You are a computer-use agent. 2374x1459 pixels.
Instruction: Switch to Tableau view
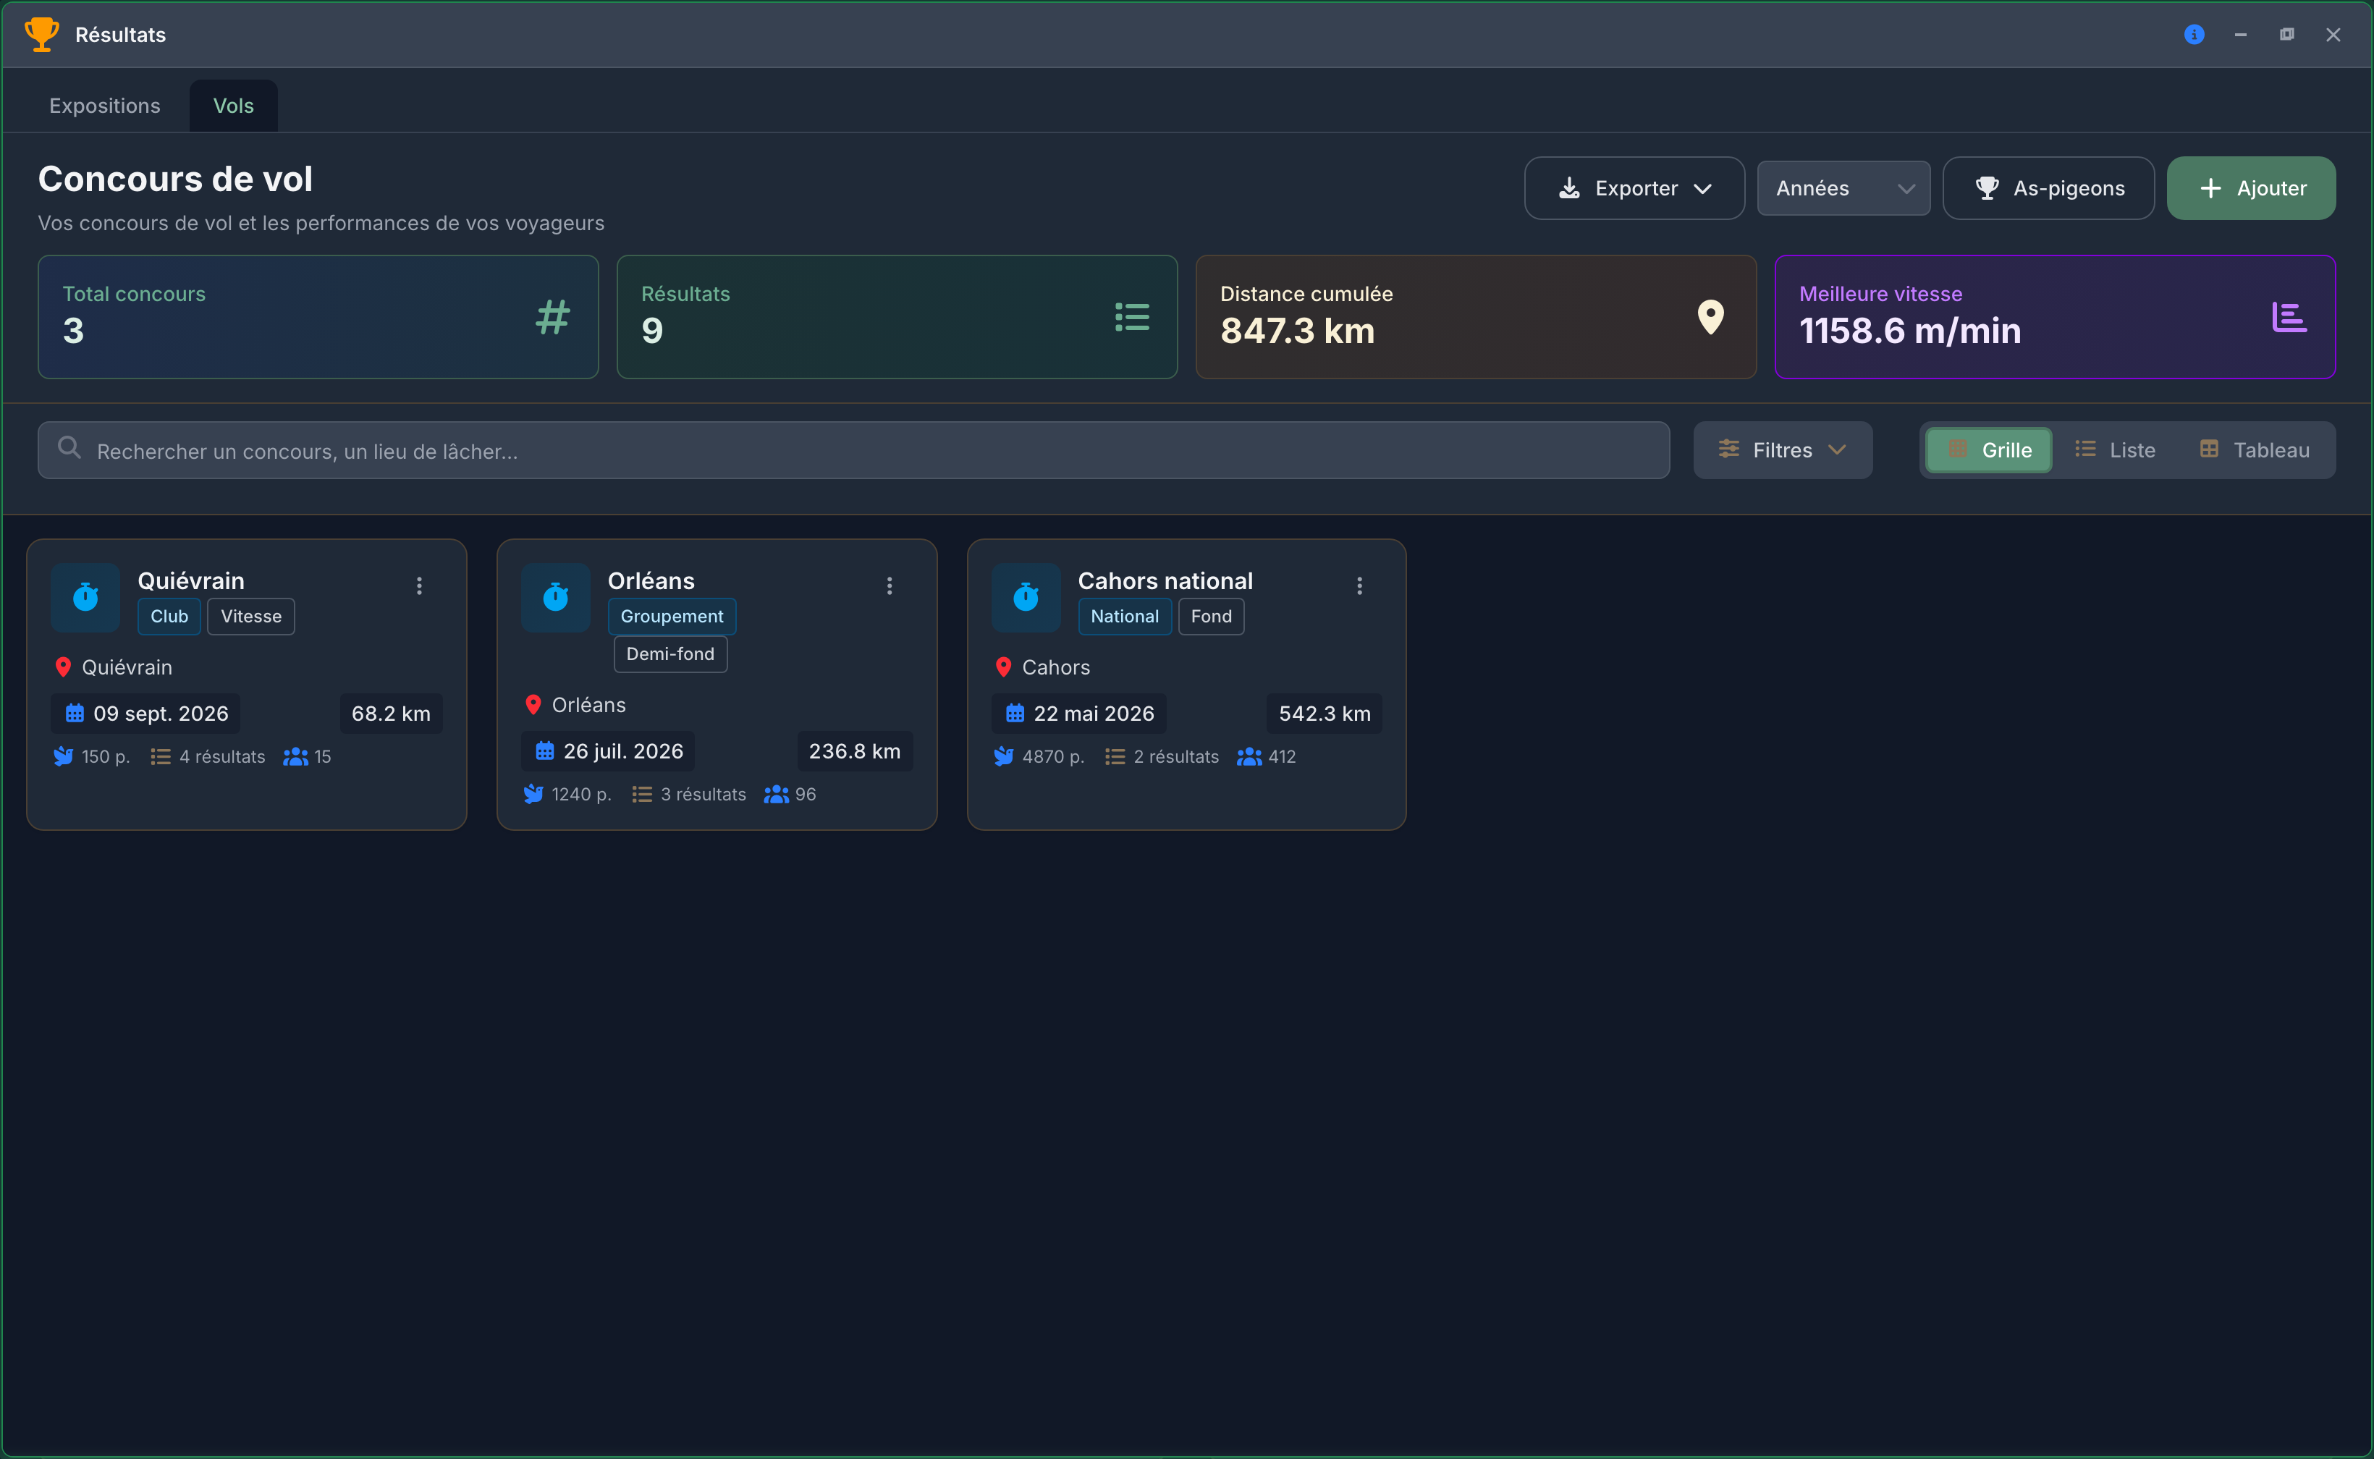click(2255, 451)
